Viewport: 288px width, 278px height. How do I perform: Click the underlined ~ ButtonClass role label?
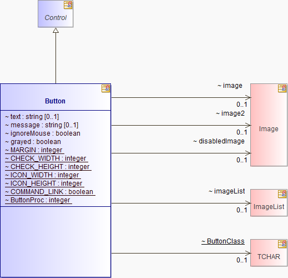click(223, 241)
